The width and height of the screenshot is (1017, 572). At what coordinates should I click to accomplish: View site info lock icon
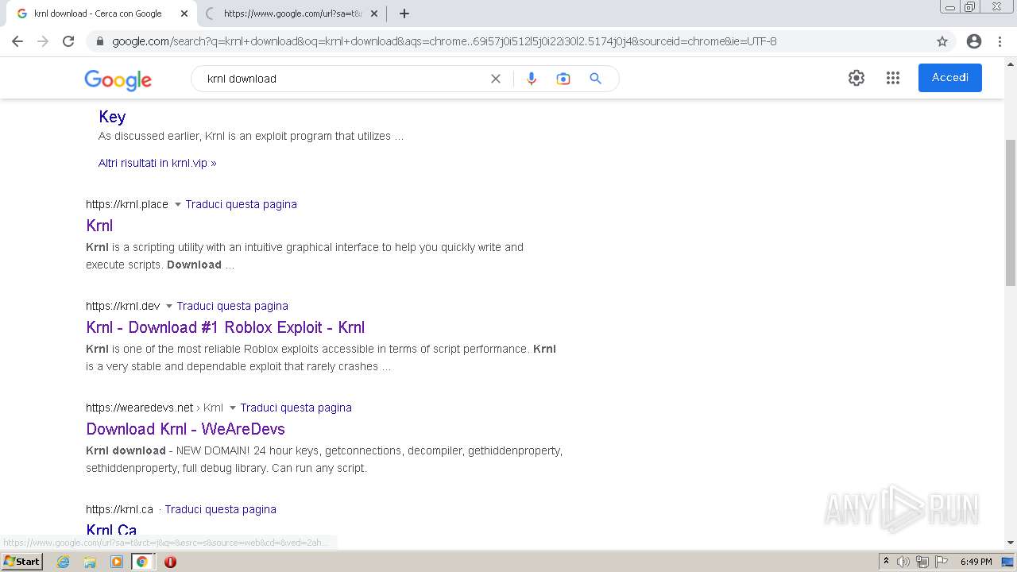(x=100, y=41)
